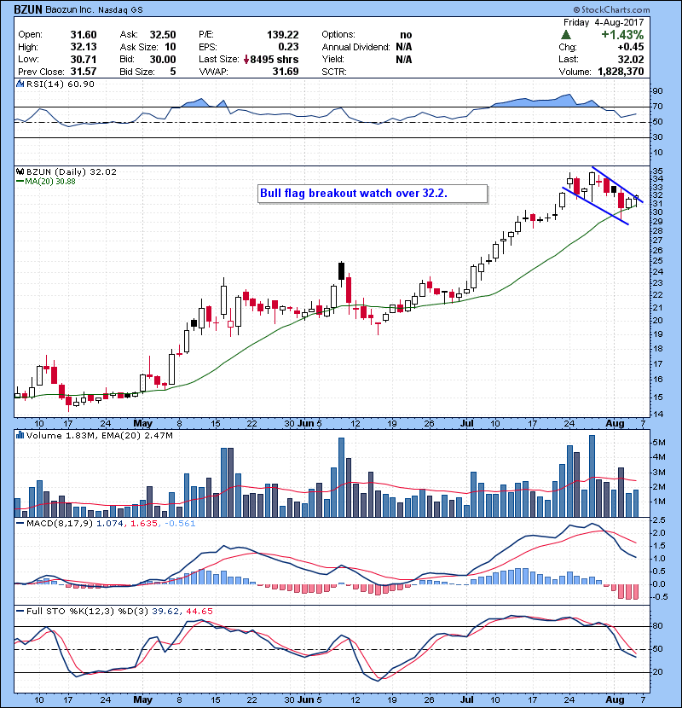Click the Jul label on the price chart axis
Image resolution: width=682 pixels, height=708 pixels.
tap(466, 424)
